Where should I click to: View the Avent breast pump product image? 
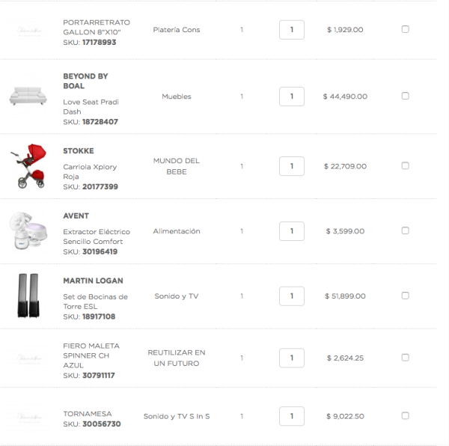[x=28, y=230]
